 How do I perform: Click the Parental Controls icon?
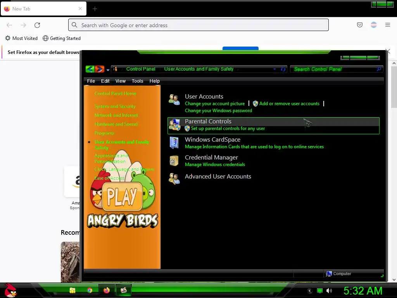[x=174, y=125]
